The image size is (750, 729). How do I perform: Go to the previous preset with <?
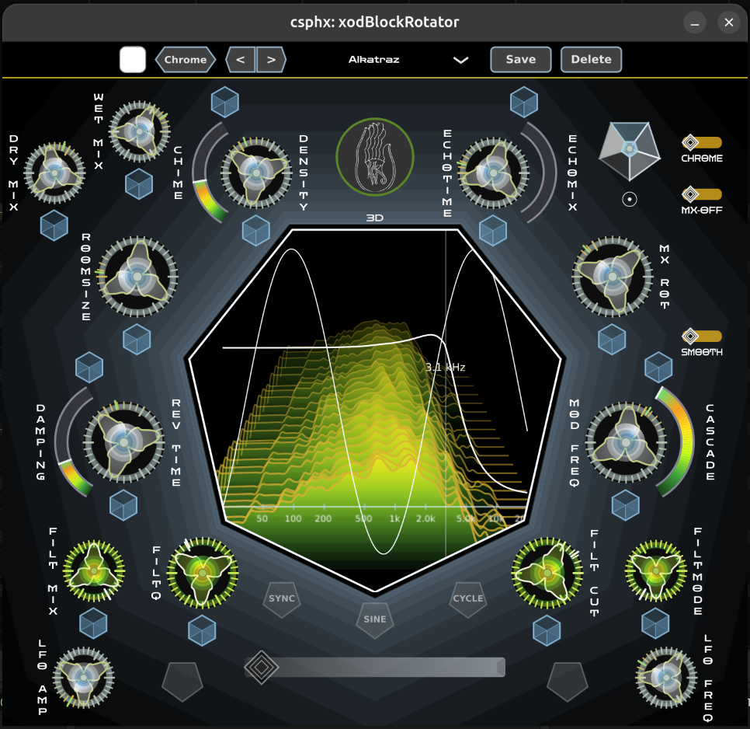(x=241, y=60)
